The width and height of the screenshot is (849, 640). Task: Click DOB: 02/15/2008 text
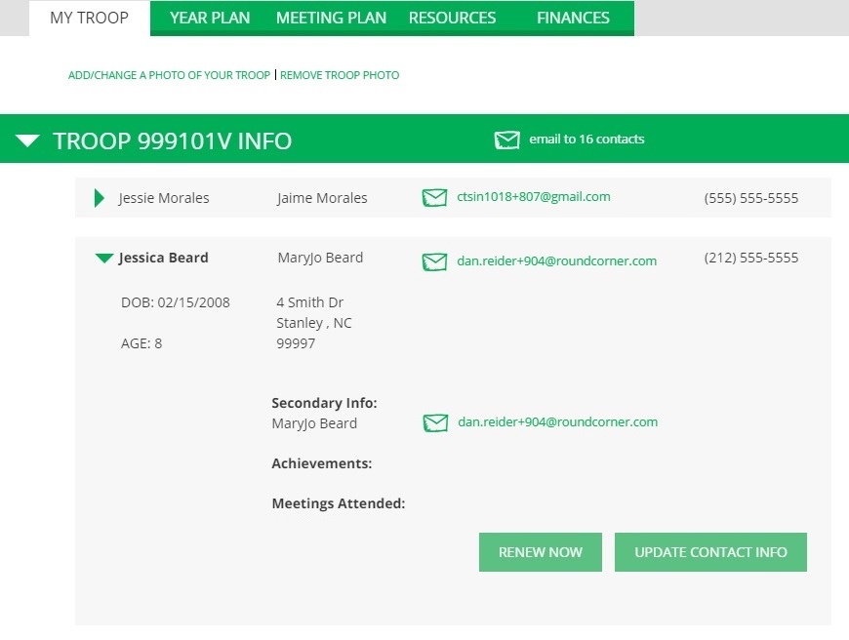point(176,302)
